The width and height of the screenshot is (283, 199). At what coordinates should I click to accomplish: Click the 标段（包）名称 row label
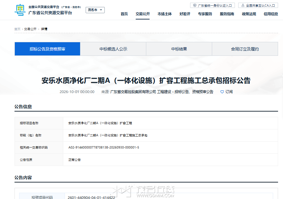coord(31,135)
